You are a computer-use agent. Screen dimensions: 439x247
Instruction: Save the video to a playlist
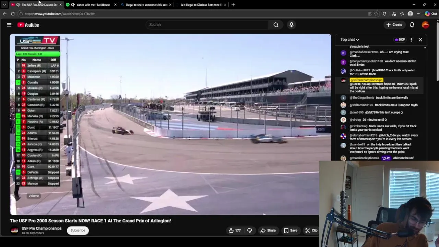(x=290, y=231)
